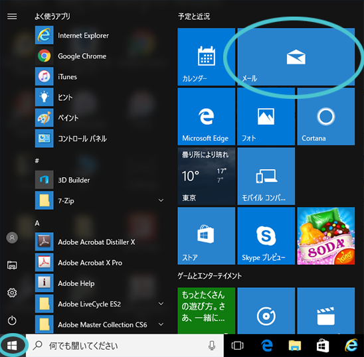Open the Photos (フォト) tile
This screenshot has height=357, width=364.
(x=266, y=116)
